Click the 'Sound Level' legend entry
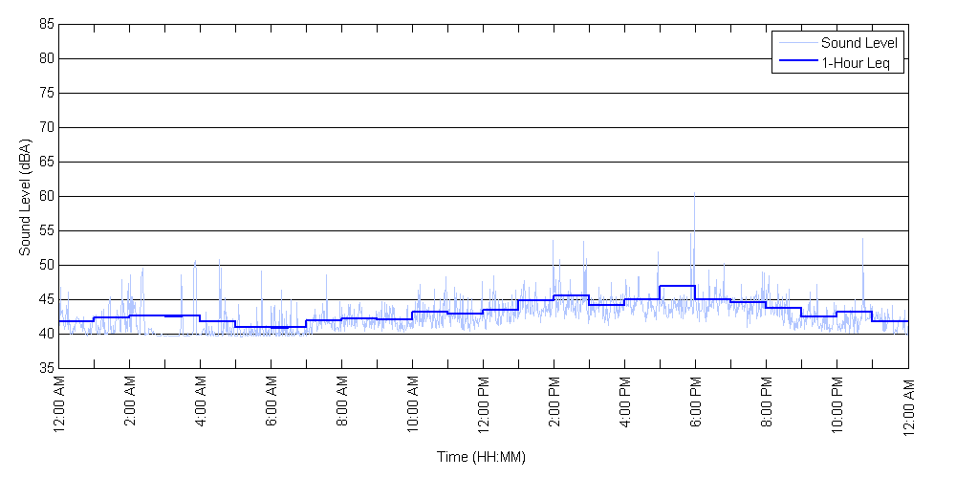Image resolution: width=956 pixels, height=478 pixels. click(859, 43)
